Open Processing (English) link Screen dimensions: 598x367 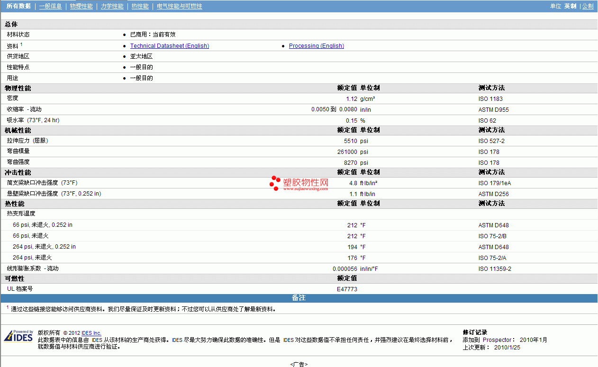click(x=317, y=46)
